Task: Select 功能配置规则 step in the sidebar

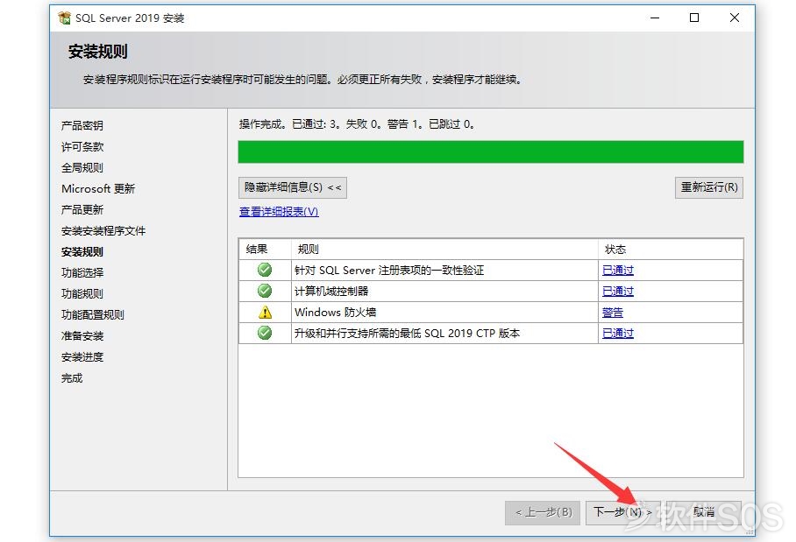Action: click(x=93, y=315)
